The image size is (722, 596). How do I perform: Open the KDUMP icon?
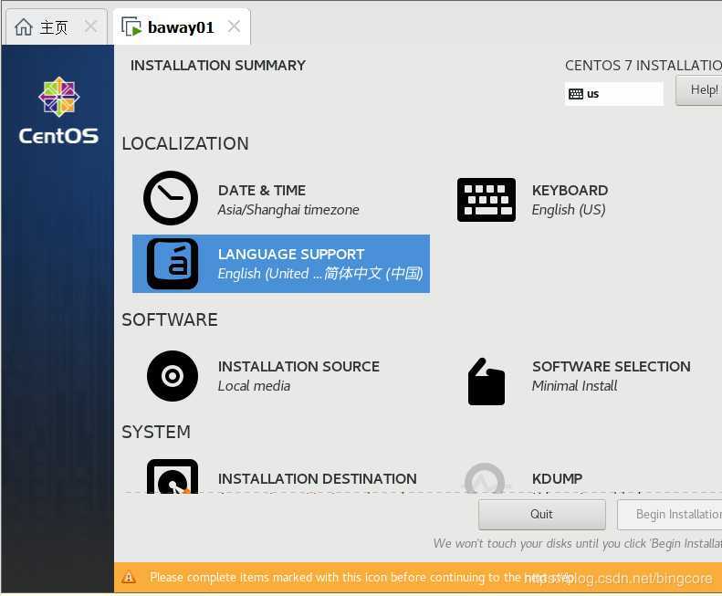pyautogui.click(x=485, y=478)
